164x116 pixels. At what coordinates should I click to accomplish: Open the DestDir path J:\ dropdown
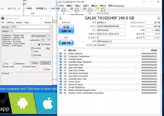pos(50,31)
